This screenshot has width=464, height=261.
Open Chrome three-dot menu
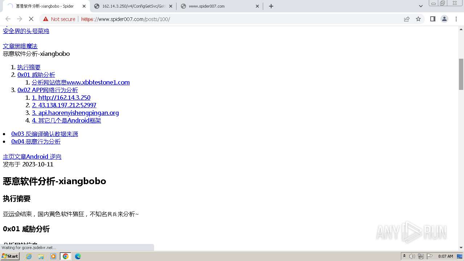point(456,19)
